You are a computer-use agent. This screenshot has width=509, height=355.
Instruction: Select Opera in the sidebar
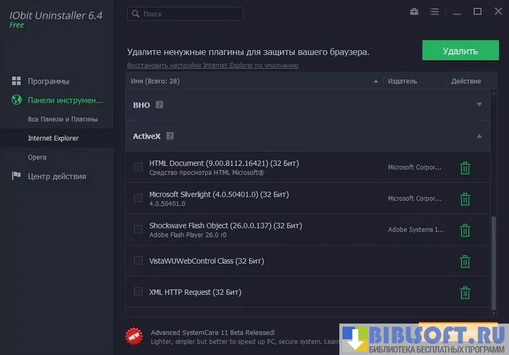pyautogui.click(x=37, y=157)
